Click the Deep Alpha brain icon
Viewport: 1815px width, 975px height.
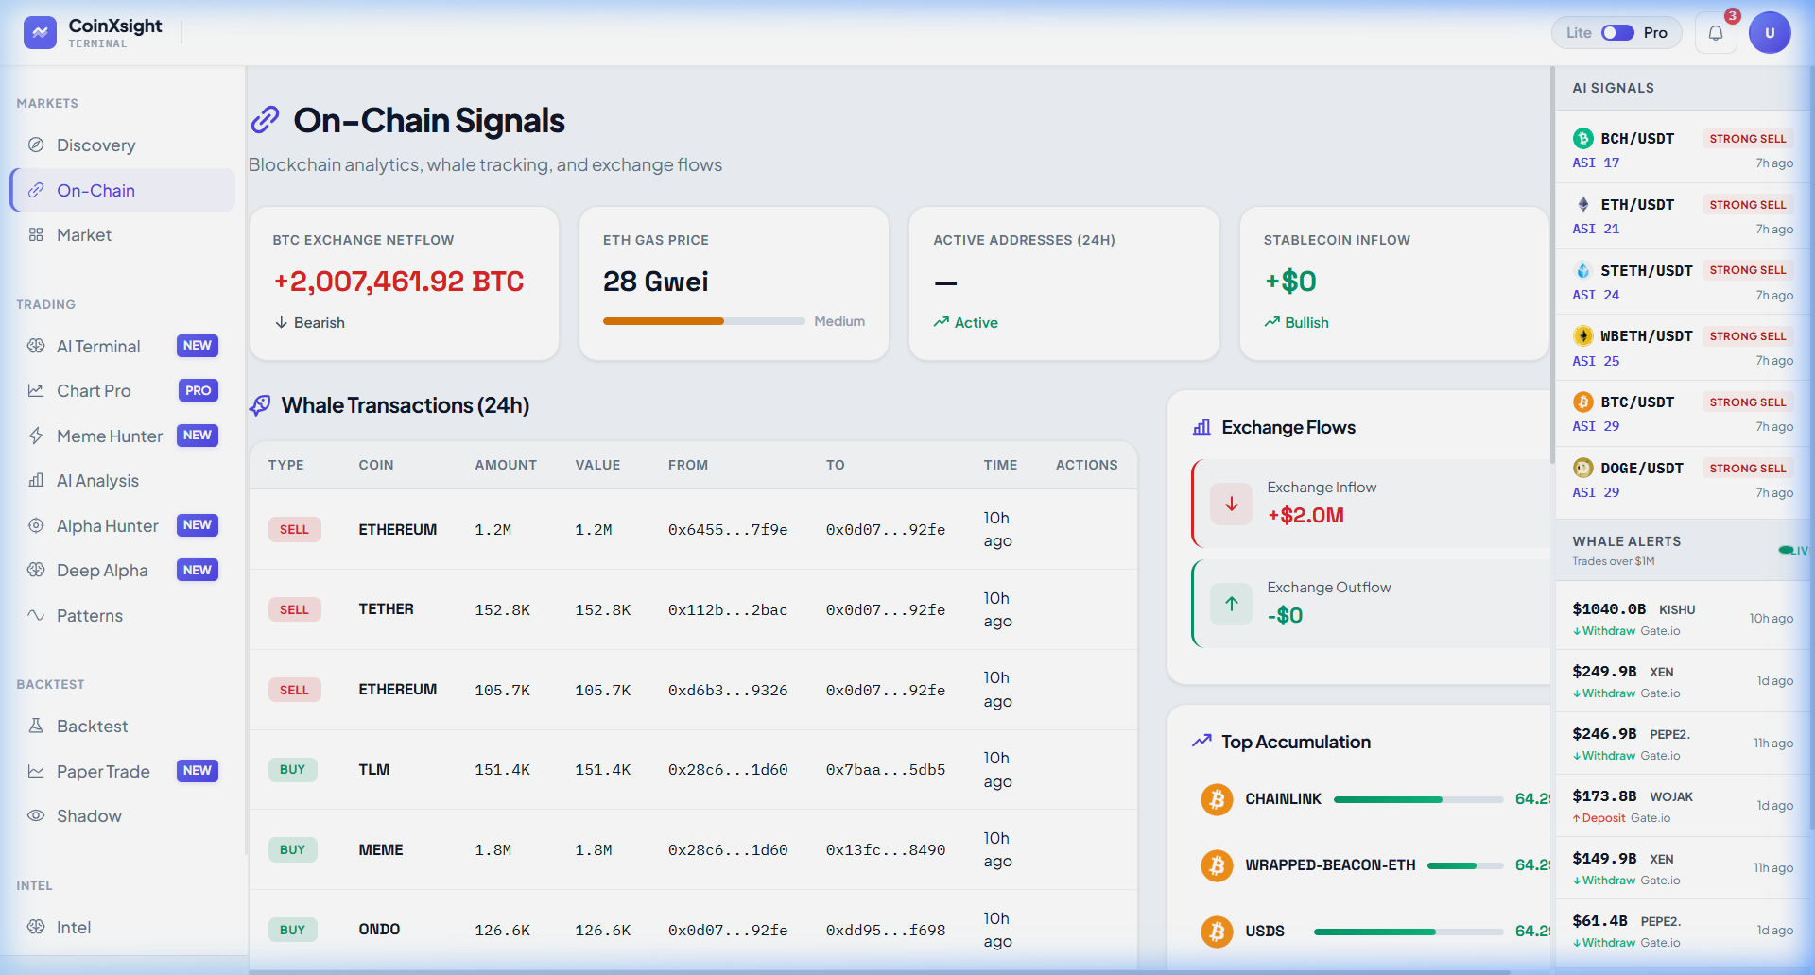[36, 570]
